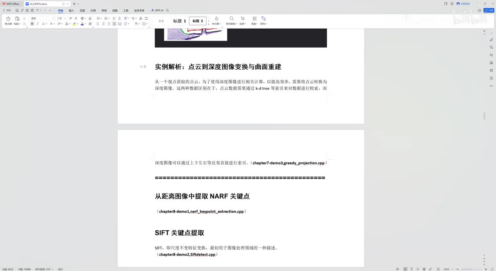Viewport: 496px width, 271px height.
Task: Toggle superscript X² formatting
Action: [59, 24]
